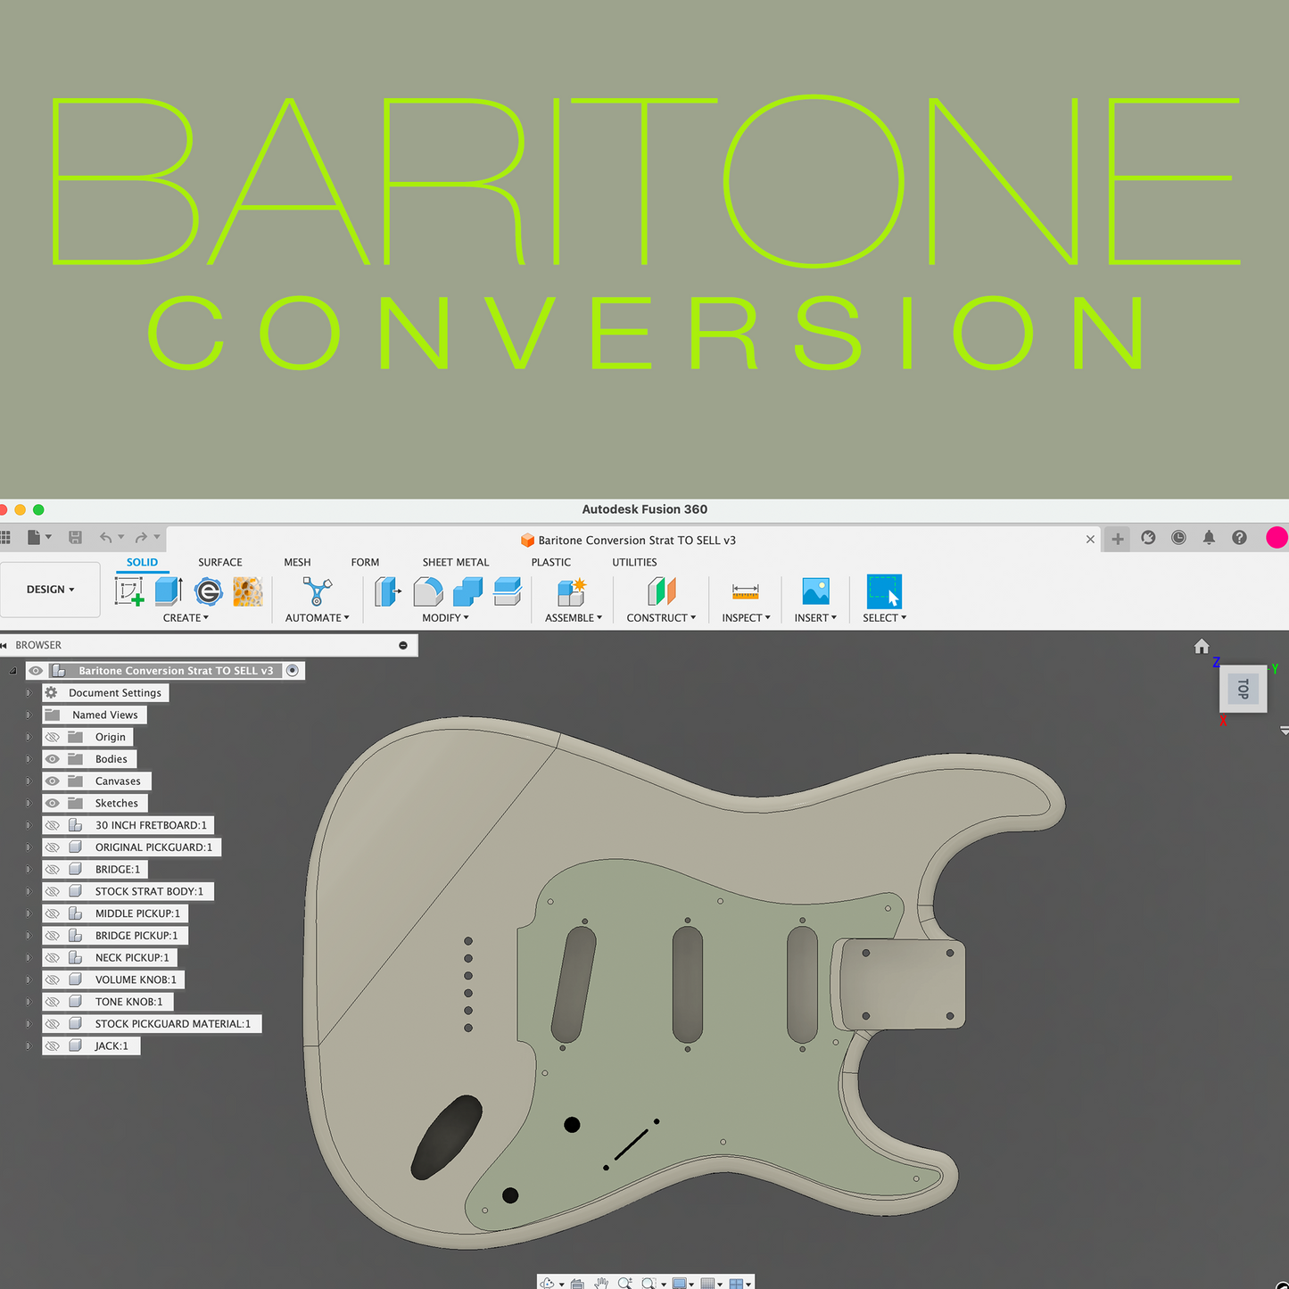Show the STOCK STRAT BODY:1 component

[x=53, y=891]
